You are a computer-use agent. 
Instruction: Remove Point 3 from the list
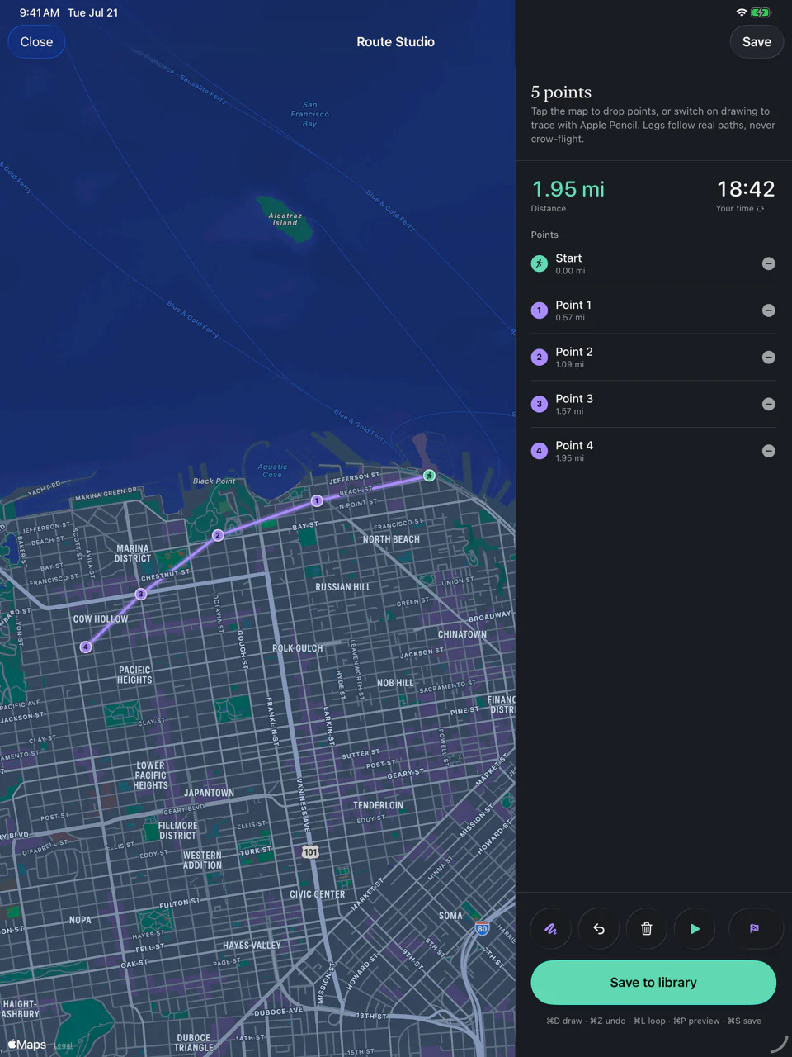pyautogui.click(x=768, y=404)
